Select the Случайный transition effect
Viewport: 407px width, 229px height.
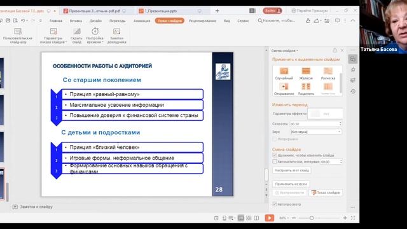coord(284,74)
